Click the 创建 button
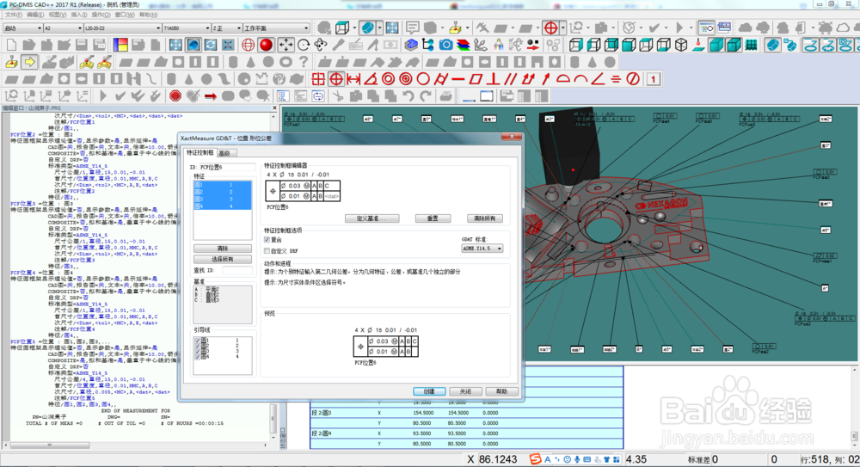The width and height of the screenshot is (860, 467). (x=429, y=391)
